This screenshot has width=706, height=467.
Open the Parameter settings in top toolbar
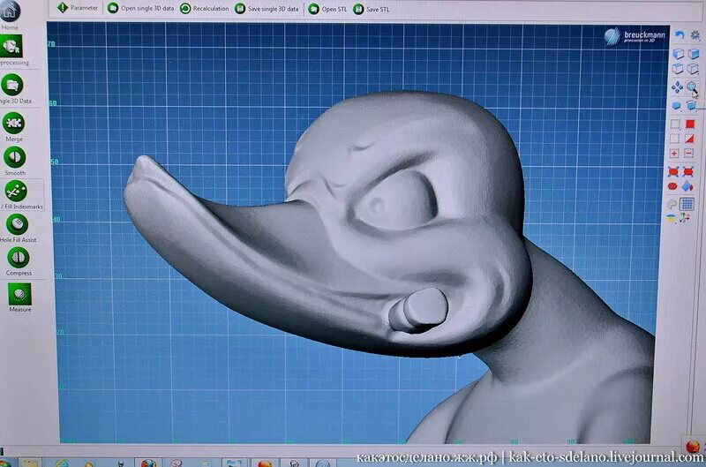point(78,8)
